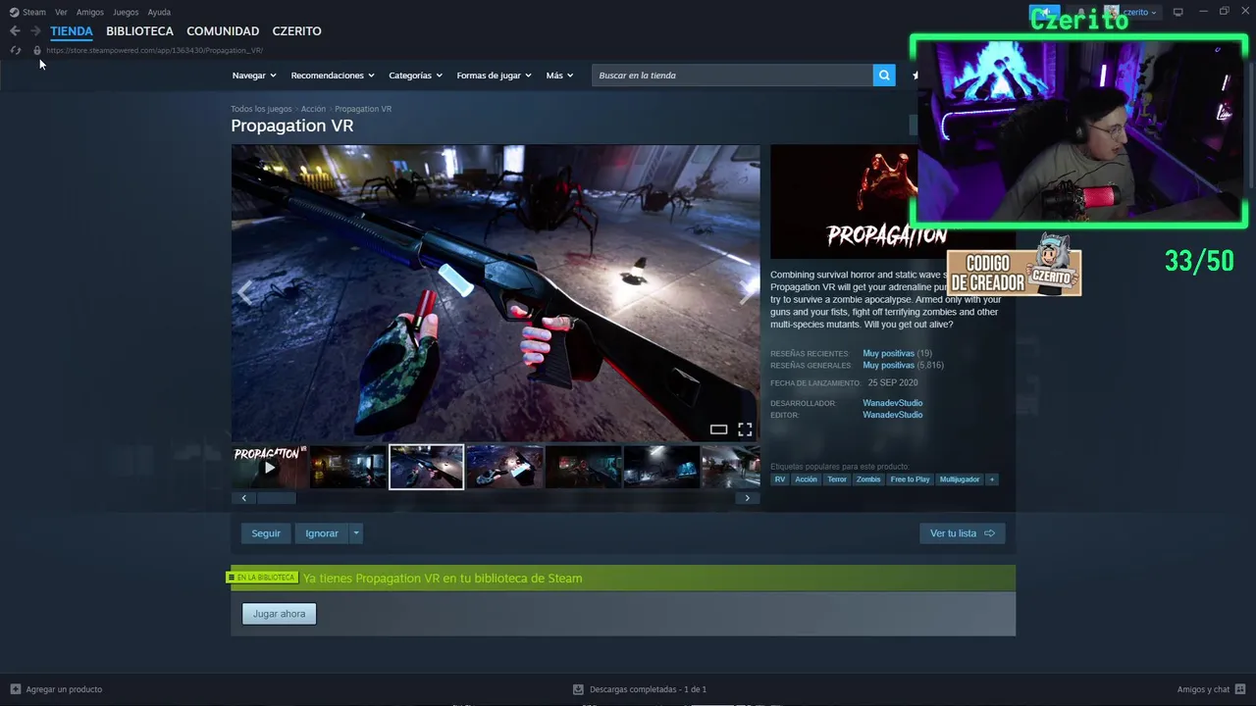Open the WanadevStudio editor link
This screenshot has height=706, width=1256.
click(893, 415)
